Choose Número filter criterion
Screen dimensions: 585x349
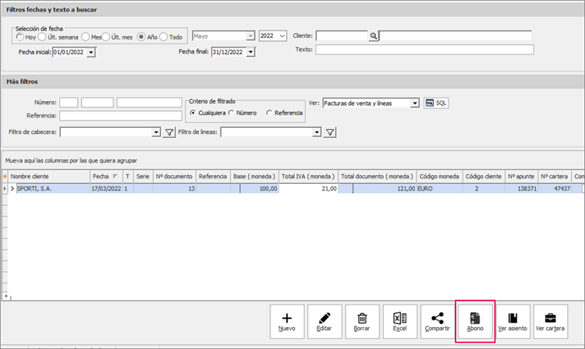(232, 113)
